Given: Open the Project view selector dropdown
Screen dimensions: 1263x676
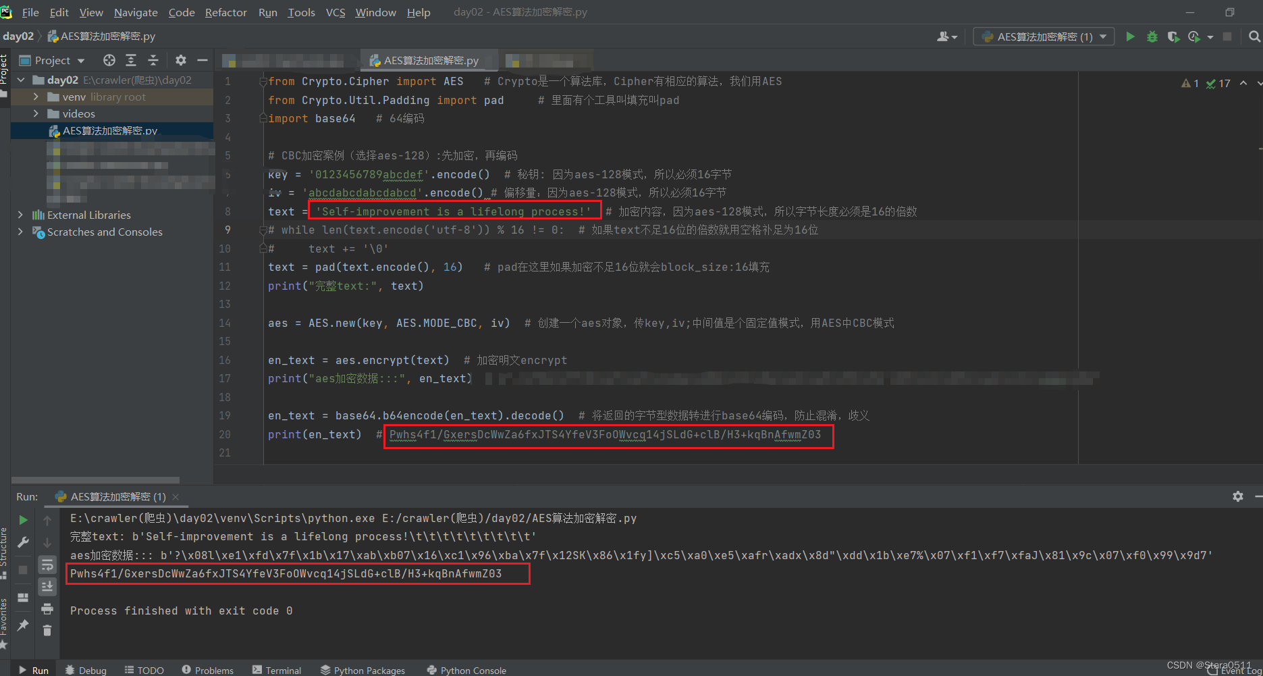Looking at the screenshot, I should (53, 60).
